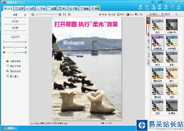
Task: Switch to the 边框 tab
Action: 52,8
